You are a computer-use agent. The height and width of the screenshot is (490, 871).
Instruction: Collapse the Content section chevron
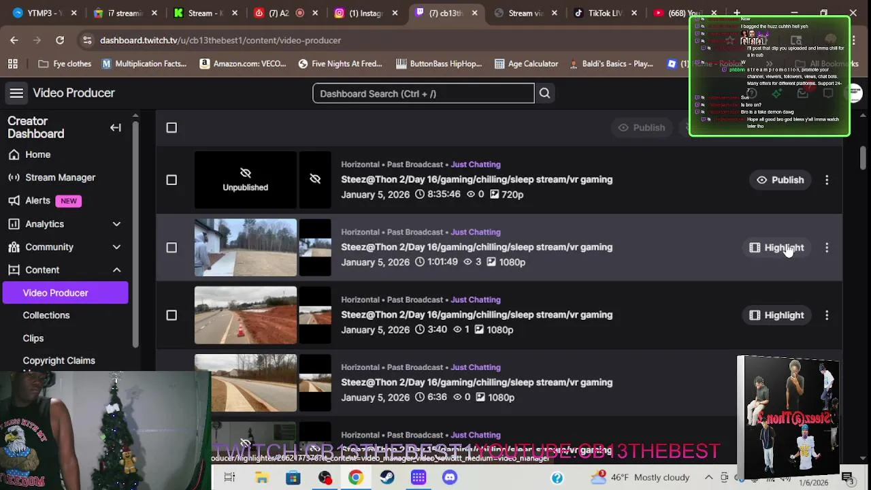click(116, 270)
